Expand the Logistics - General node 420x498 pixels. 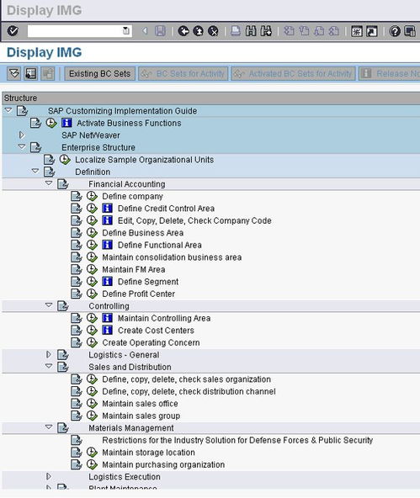pos(48,354)
